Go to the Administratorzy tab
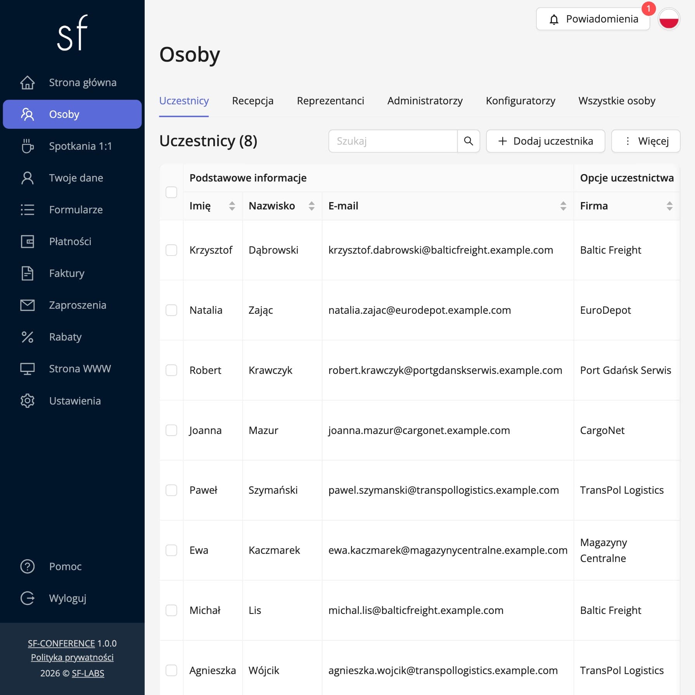The height and width of the screenshot is (695, 695). coord(425,101)
